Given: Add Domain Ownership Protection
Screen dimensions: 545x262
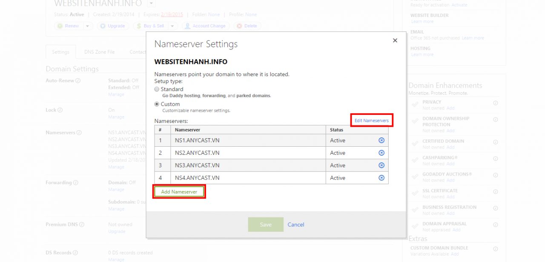Looking at the screenshot, I should tap(450, 131).
